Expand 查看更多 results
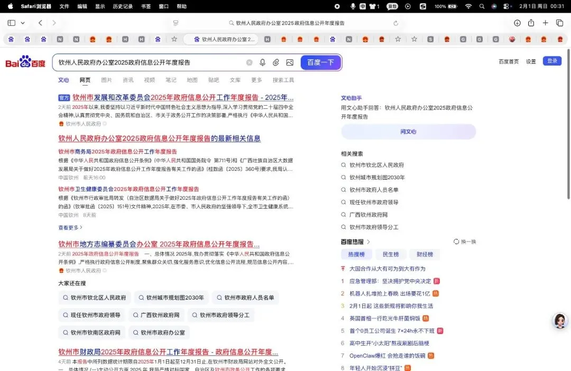 coord(70,228)
